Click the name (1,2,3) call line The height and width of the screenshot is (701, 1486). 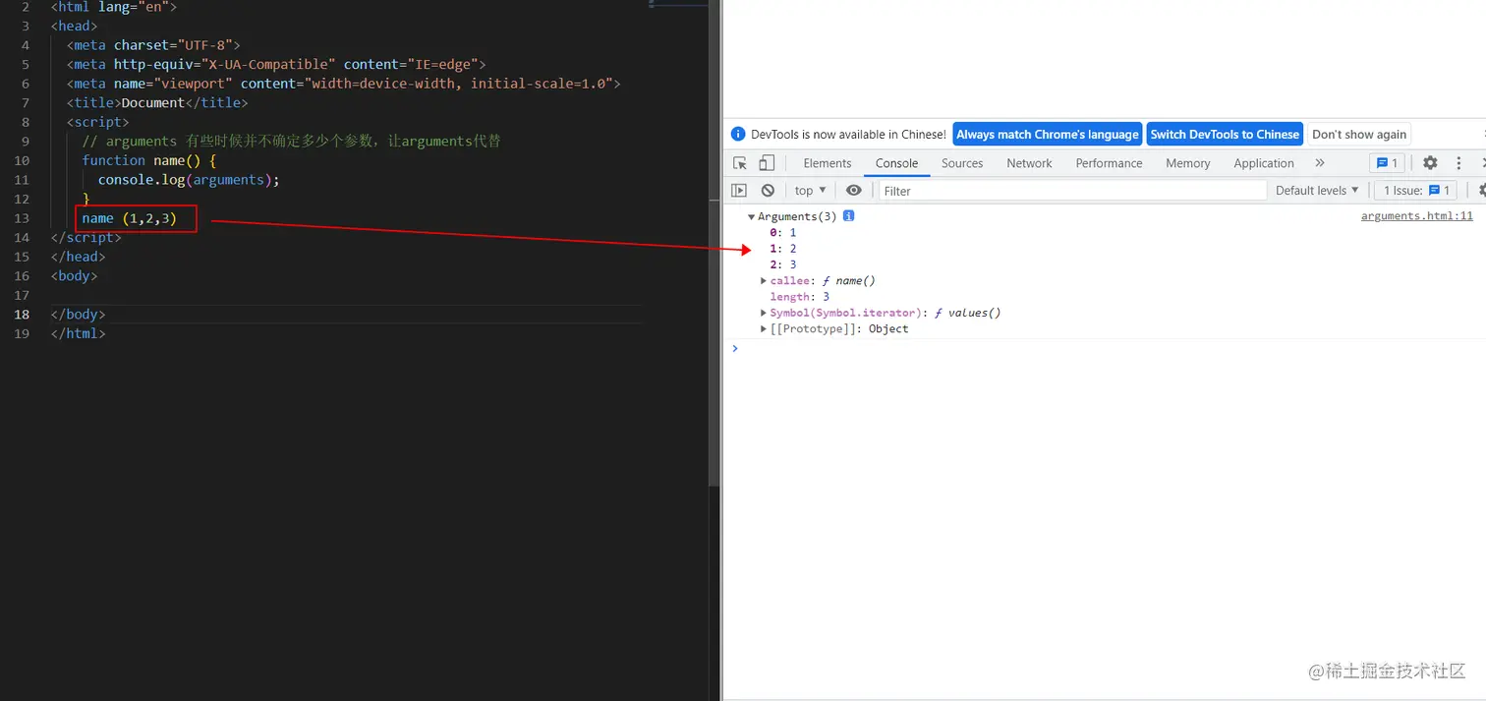pyautogui.click(x=130, y=218)
